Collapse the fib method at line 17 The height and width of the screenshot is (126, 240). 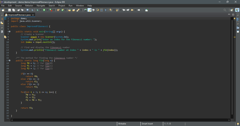[10, 61]
